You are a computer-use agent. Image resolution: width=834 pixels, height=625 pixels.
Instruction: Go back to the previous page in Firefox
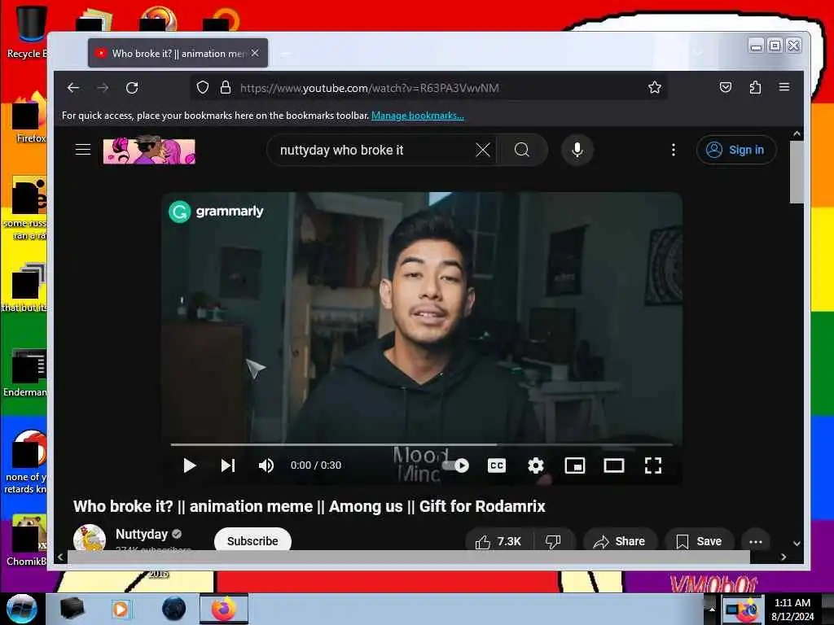click(x=73, y=88)
